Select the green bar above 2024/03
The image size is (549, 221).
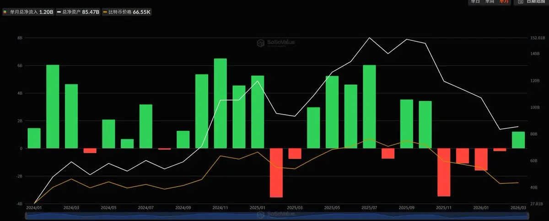click(x=71, y=116)
